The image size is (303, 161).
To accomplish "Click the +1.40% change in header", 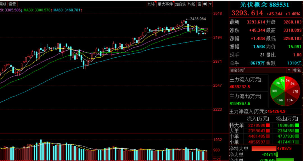I will [292, 14].
